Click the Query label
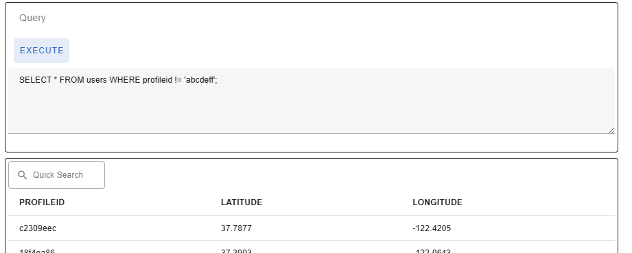This screenshot has height=253, width=632. [x=32, y=18]
